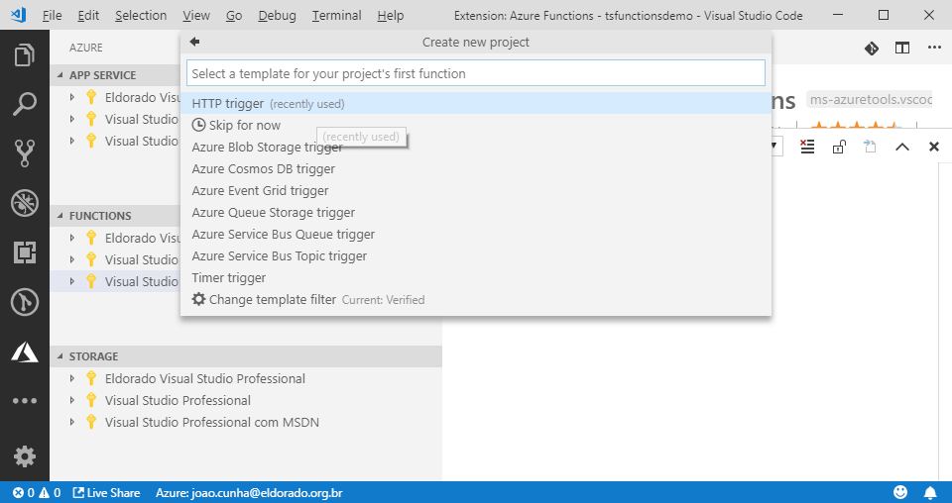Screen dimensions: 952x503
Task: Open the Debug view in activity bar
Action: click(x=24, y=203)
